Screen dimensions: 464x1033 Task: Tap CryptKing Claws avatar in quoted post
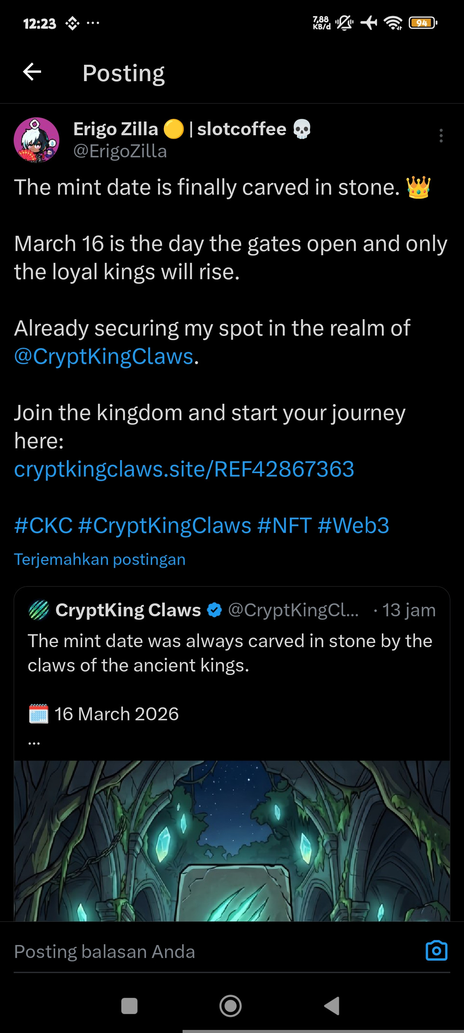39,610
